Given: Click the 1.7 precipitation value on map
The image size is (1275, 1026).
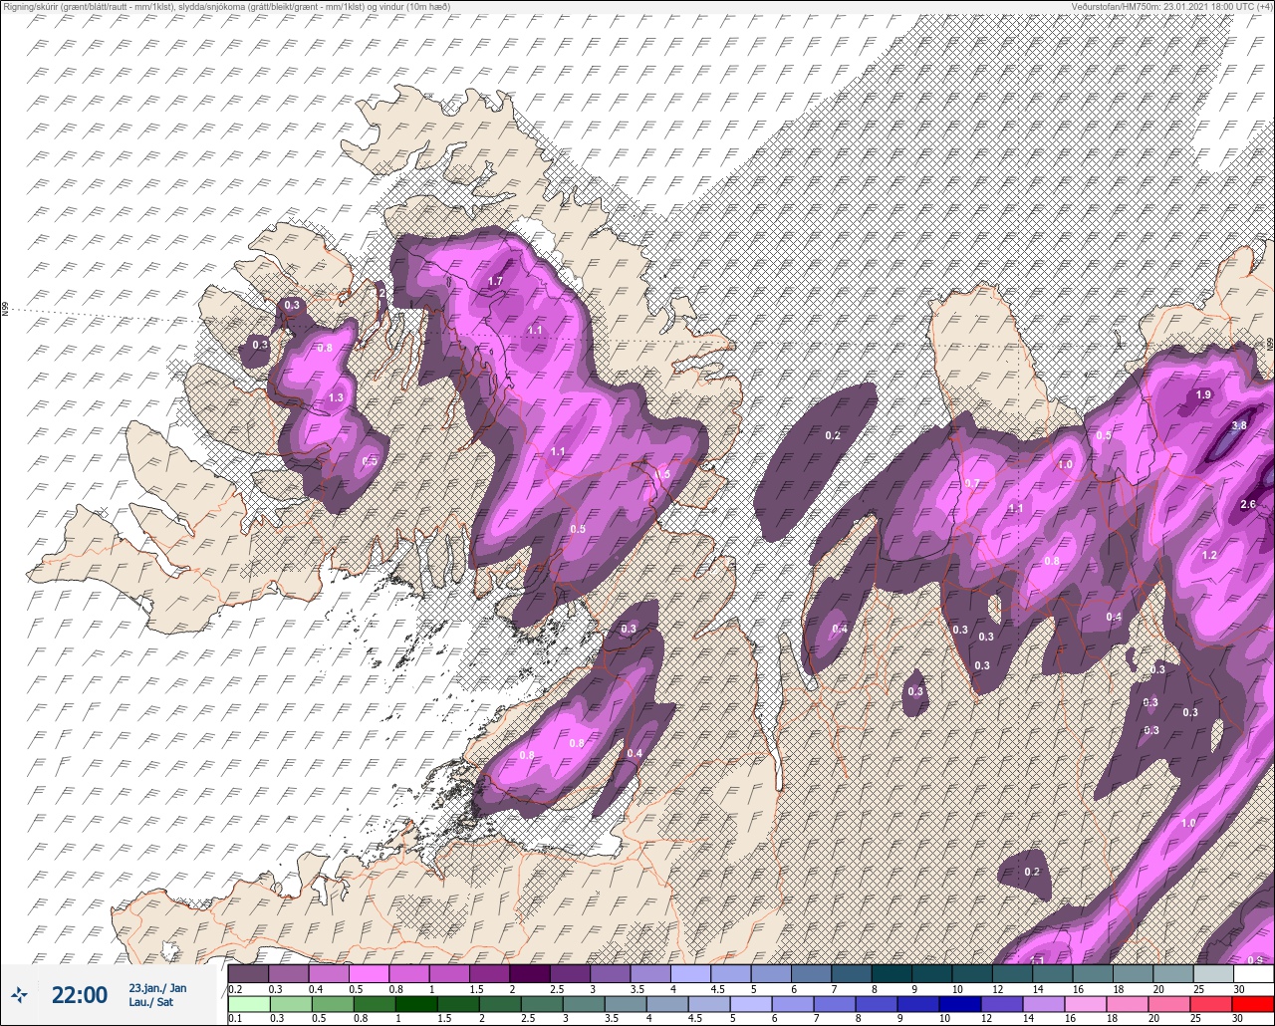Looking at the screenshot, I should (495, 282).
